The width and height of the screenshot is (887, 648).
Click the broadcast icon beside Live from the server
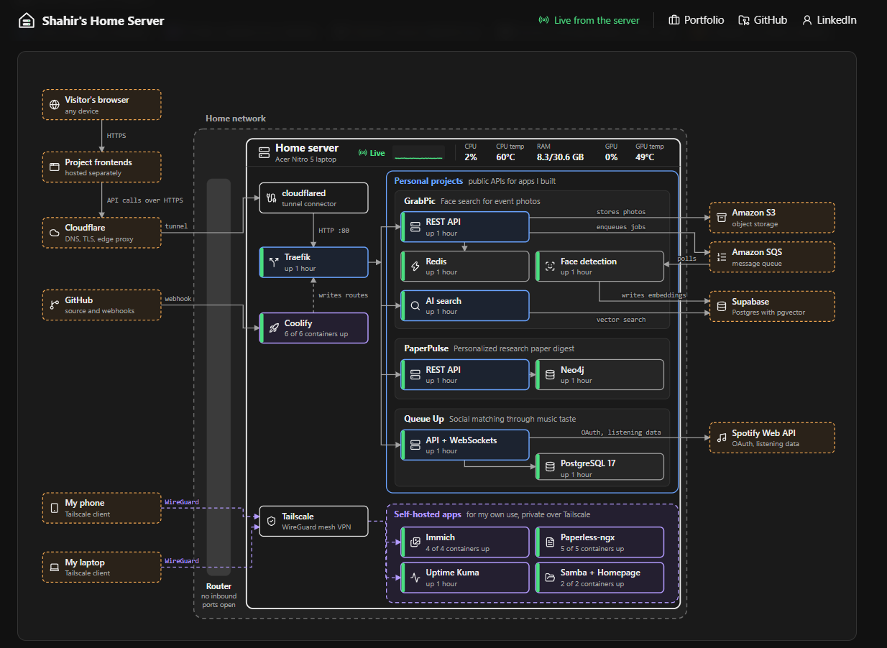click(x=544, y=20)
